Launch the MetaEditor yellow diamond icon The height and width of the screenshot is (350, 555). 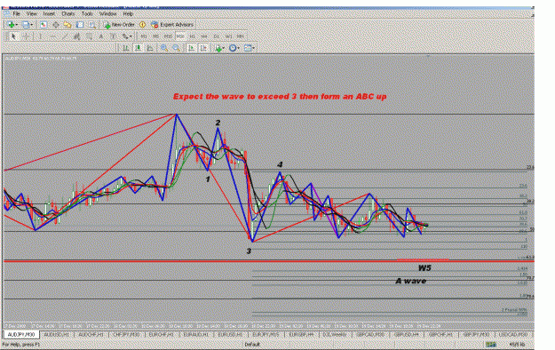(142, 25)
